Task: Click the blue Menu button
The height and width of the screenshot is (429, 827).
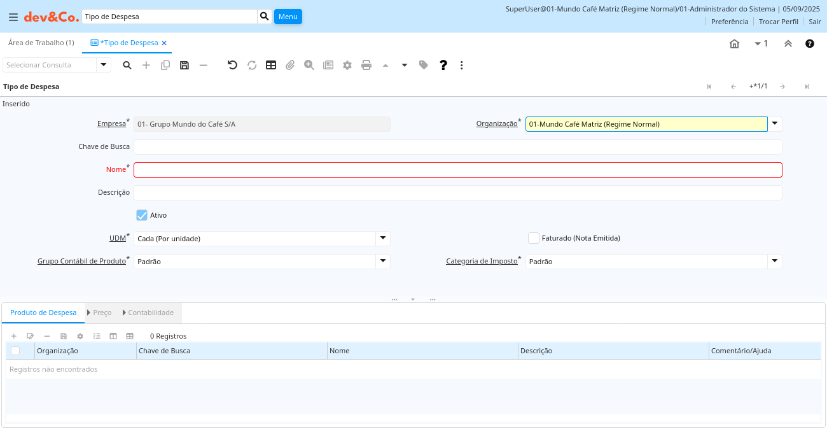Action: point(288,17)
